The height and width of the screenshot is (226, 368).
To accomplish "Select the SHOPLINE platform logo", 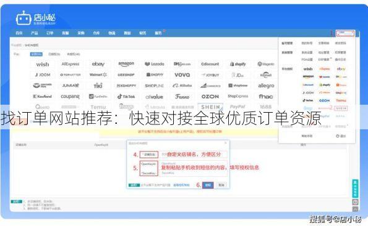I will tap(154, 86).
